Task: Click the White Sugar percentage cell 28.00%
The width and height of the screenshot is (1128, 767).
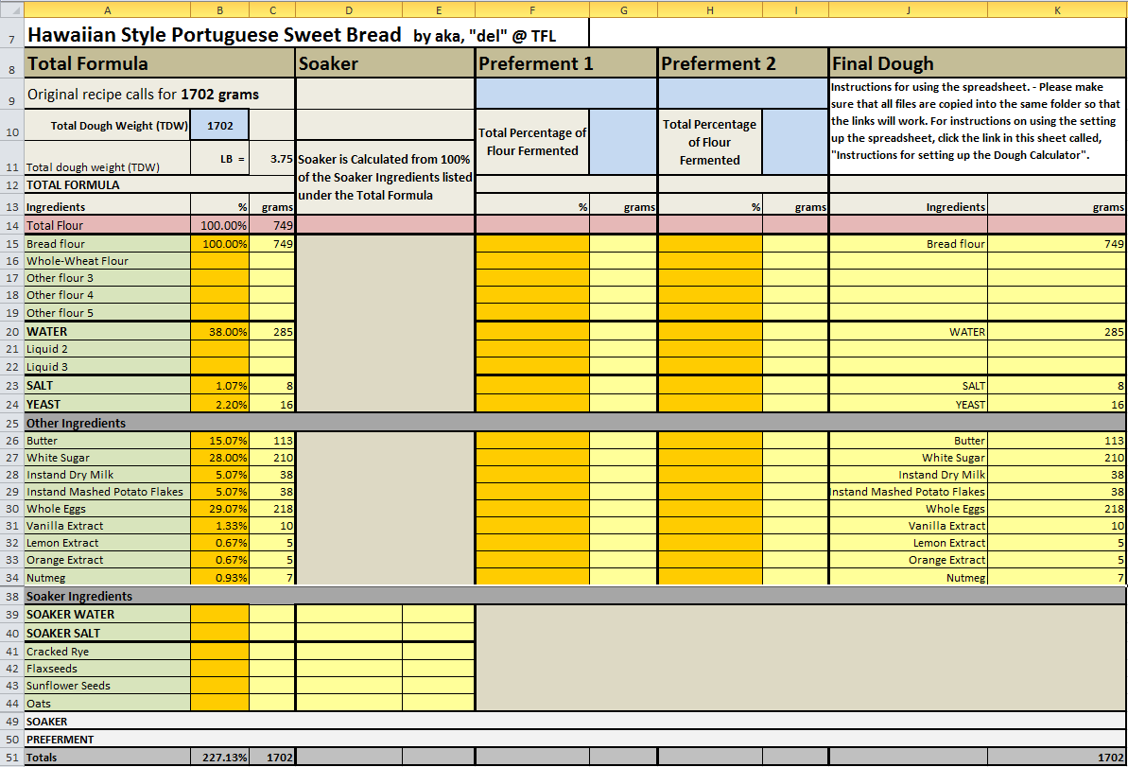Action: click(x=220, y=458)
